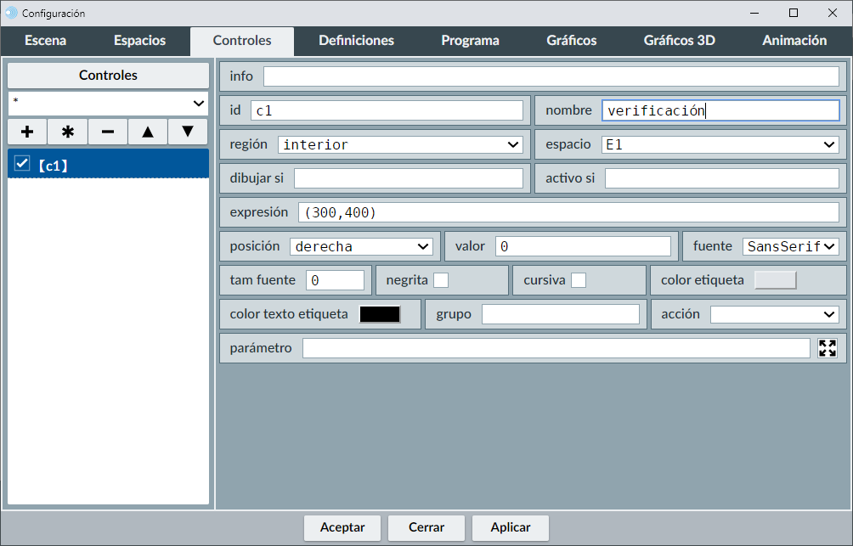Open the región dropdown
The width and height of the screenshot is (853, 546).
pos(400,144)
